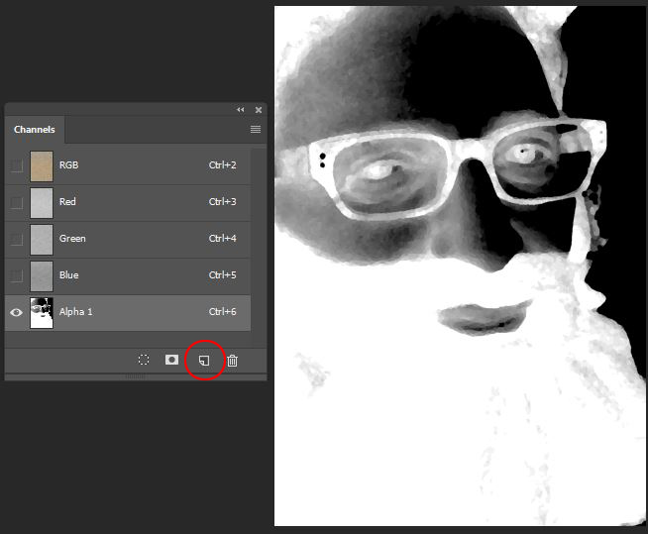Viewport: 648px width, 534px height.
Task: Select the Green channel label
Action: pyautogui.click(x=72, y=239)
